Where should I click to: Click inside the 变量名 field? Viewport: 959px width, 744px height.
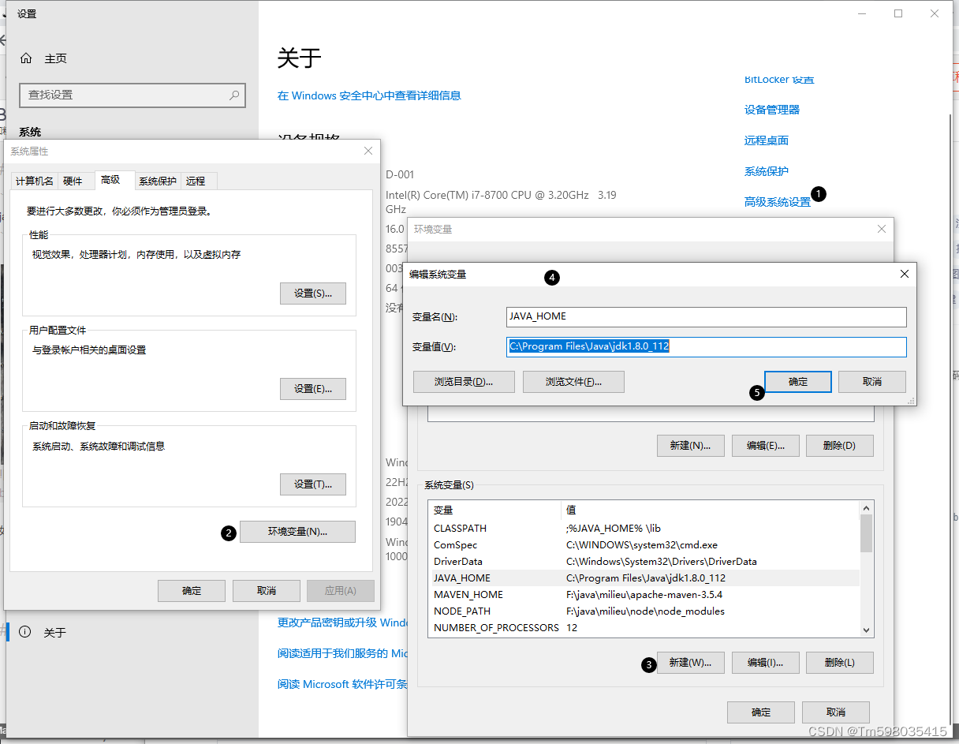pos(707,316)
